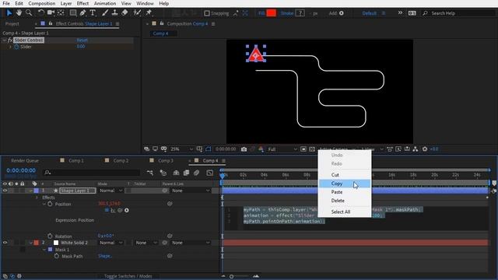
Task: Select the Clone Stamp tool
Action: [114, 12]
